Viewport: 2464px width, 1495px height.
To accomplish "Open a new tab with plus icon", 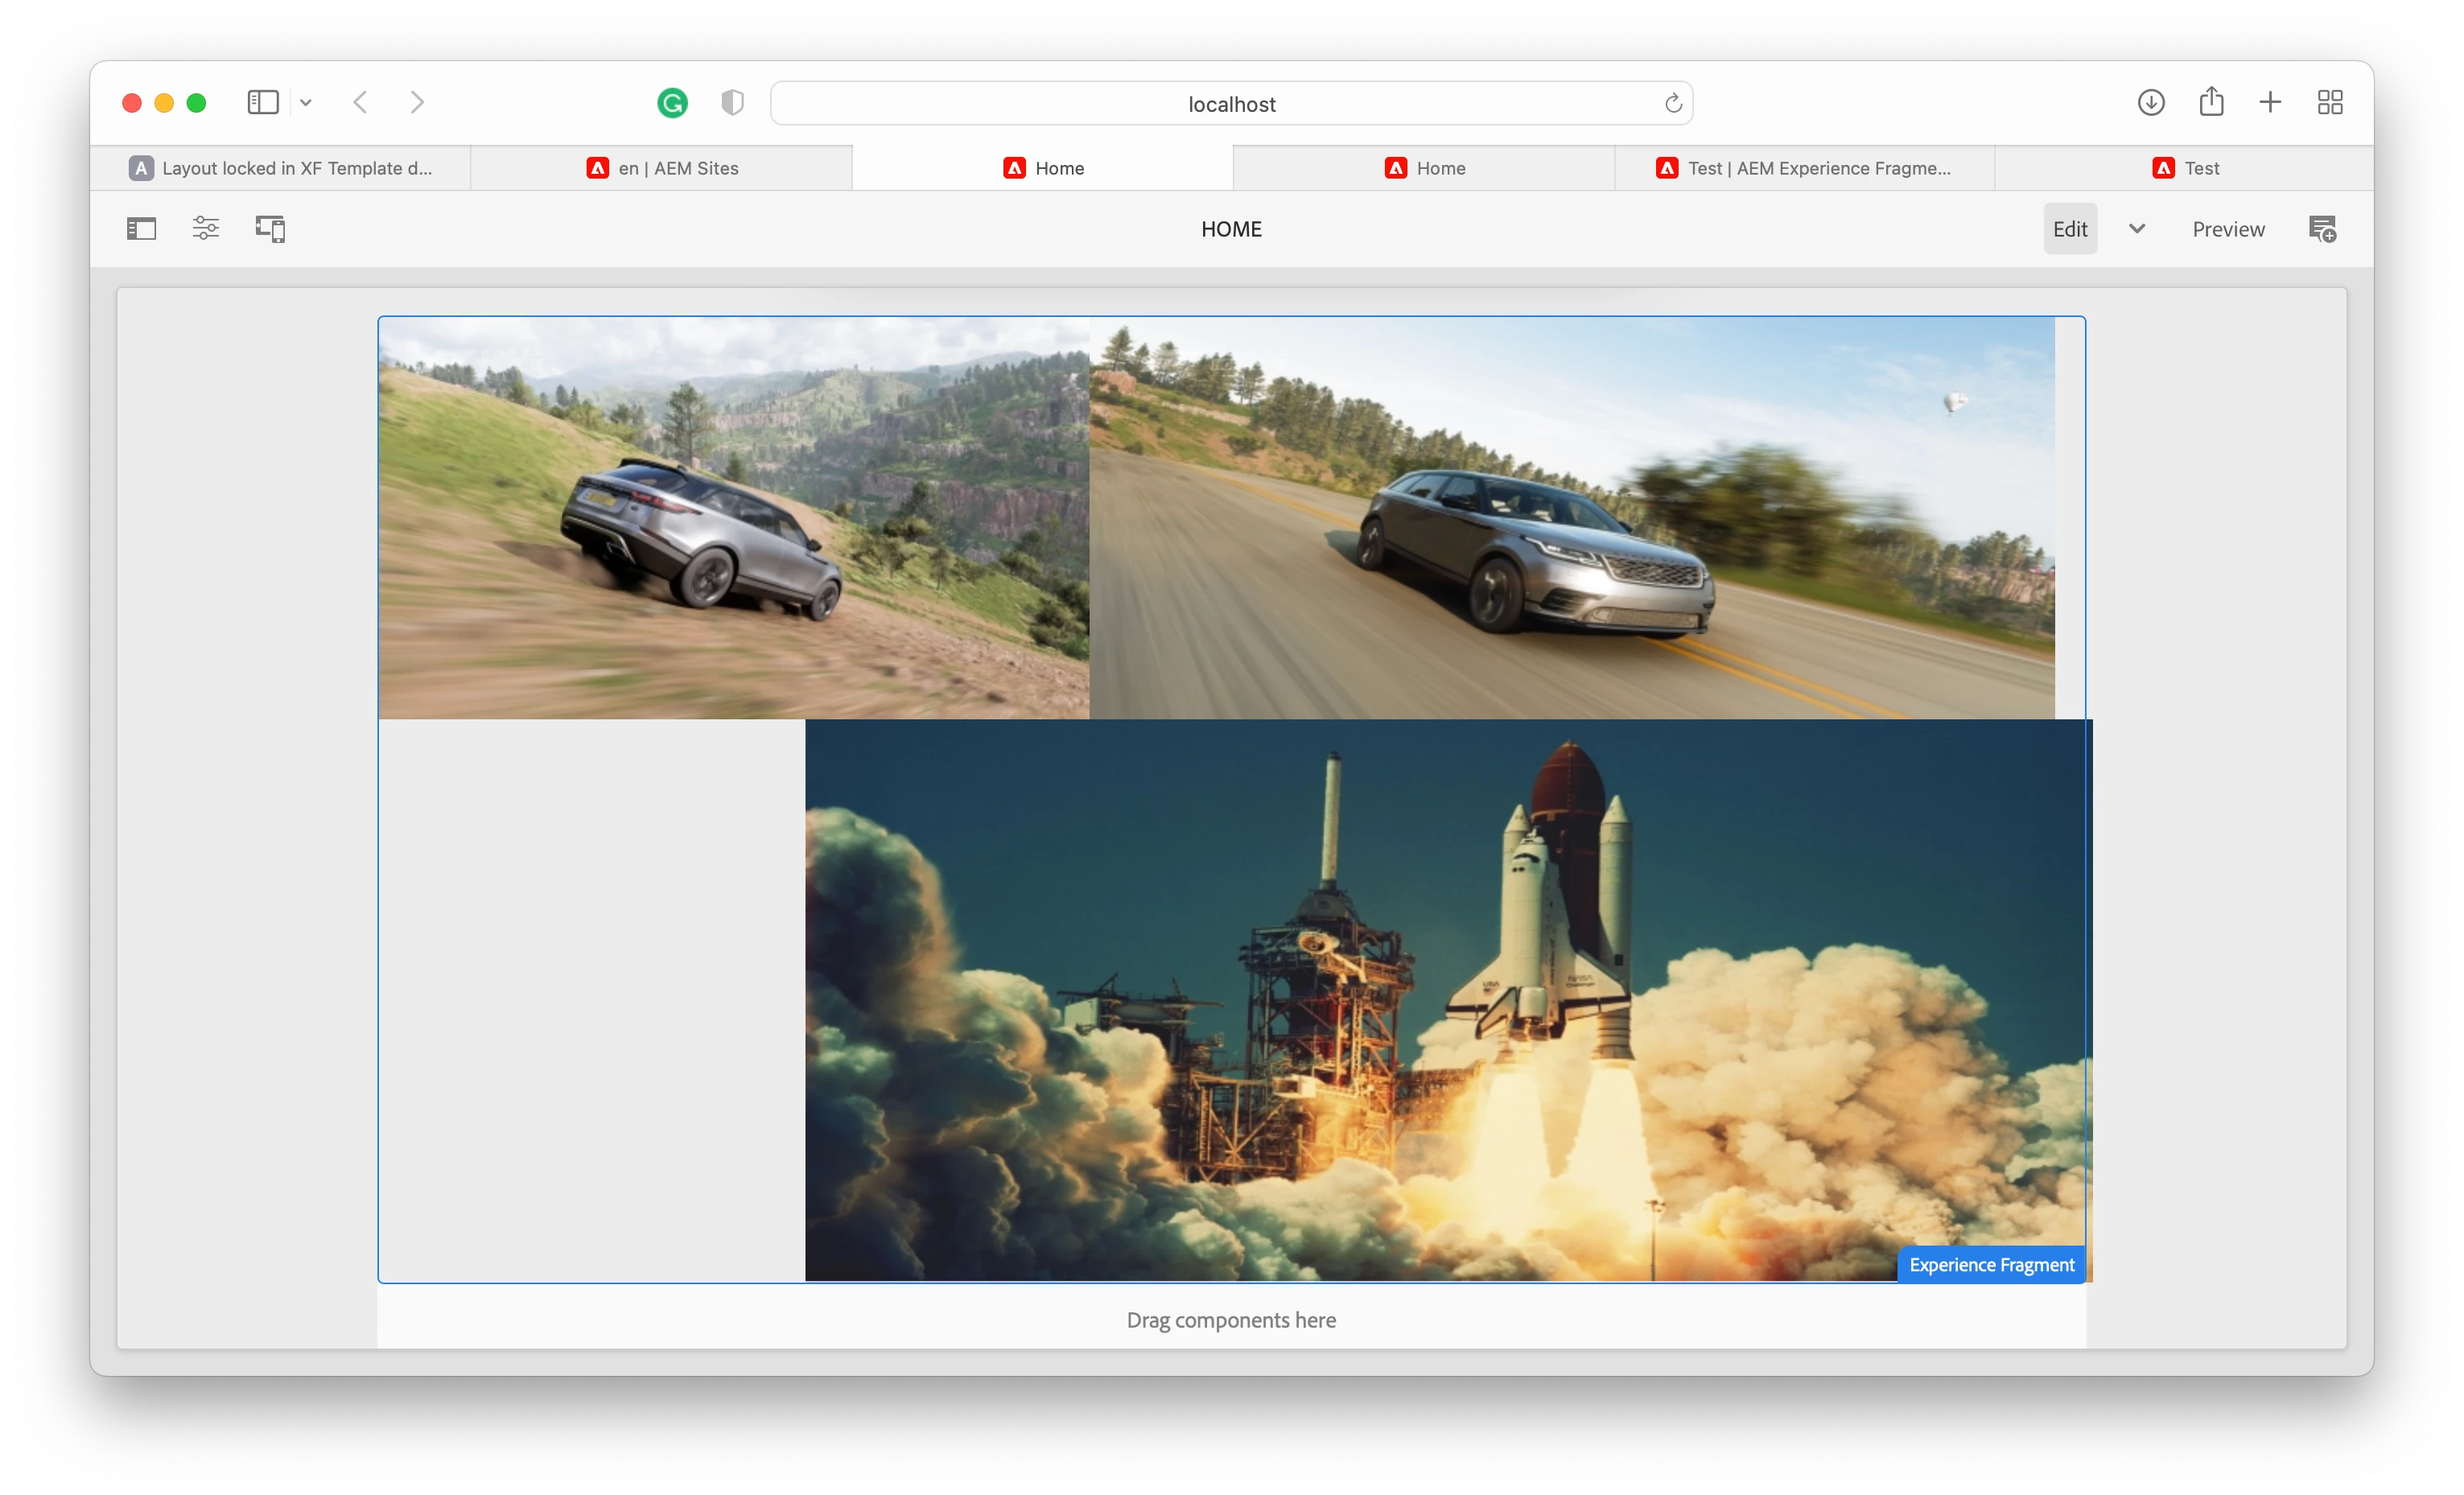I will 2270,103.
